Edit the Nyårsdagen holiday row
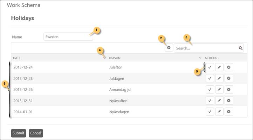This screenshot has height=140, width=253. (x=219, y=112)
